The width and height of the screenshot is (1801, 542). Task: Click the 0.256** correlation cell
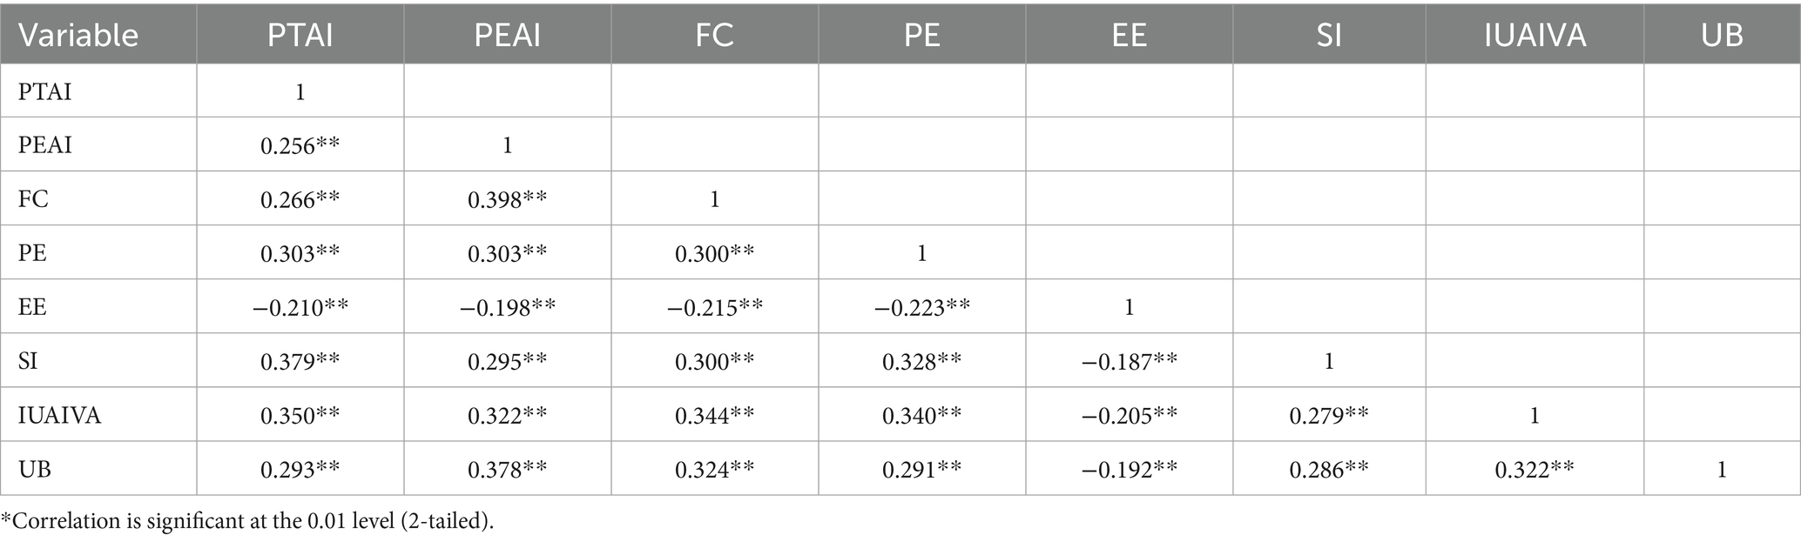coord(300,145)
